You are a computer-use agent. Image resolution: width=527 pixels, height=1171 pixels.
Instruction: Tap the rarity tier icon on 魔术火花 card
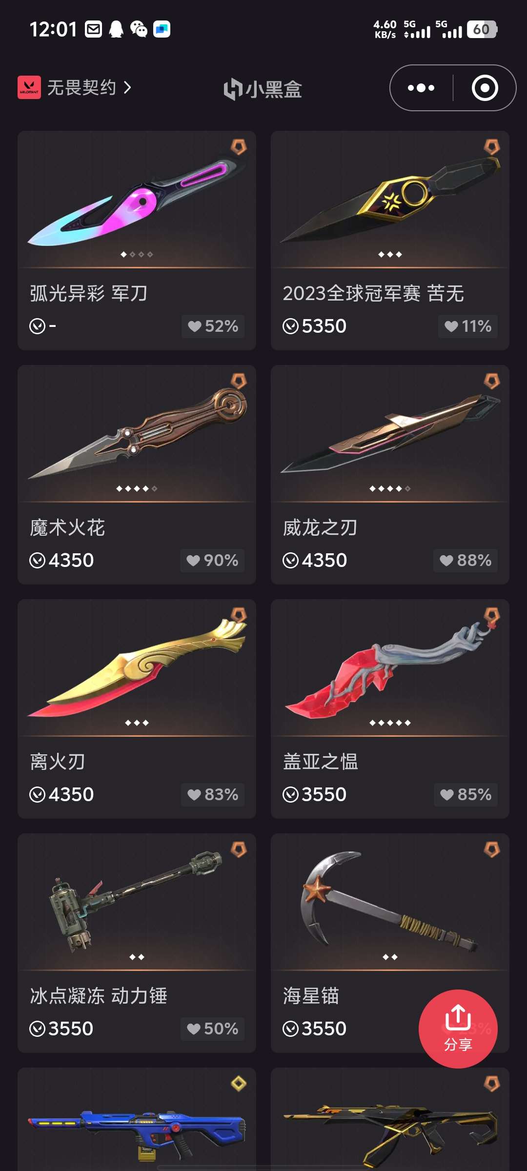[239, 381]
